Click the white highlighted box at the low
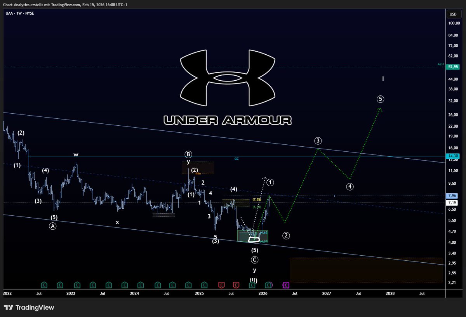The width and height of the screenshot is (466, 317). (x=254, y=239)
